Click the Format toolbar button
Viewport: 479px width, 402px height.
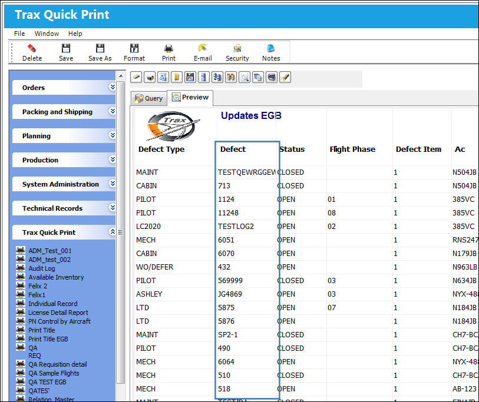coord(134,52)
